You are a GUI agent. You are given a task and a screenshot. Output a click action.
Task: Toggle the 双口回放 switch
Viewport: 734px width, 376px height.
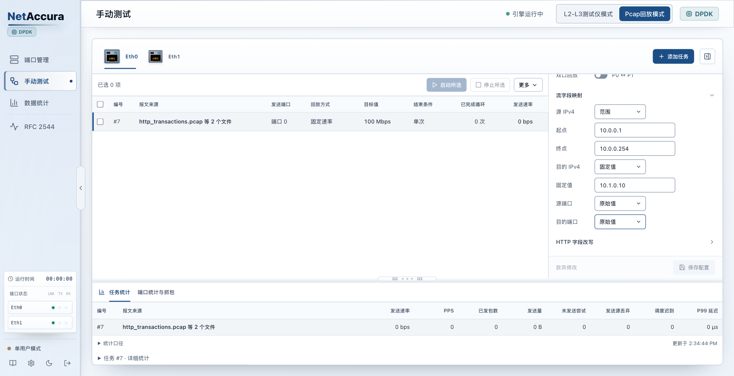601,76
